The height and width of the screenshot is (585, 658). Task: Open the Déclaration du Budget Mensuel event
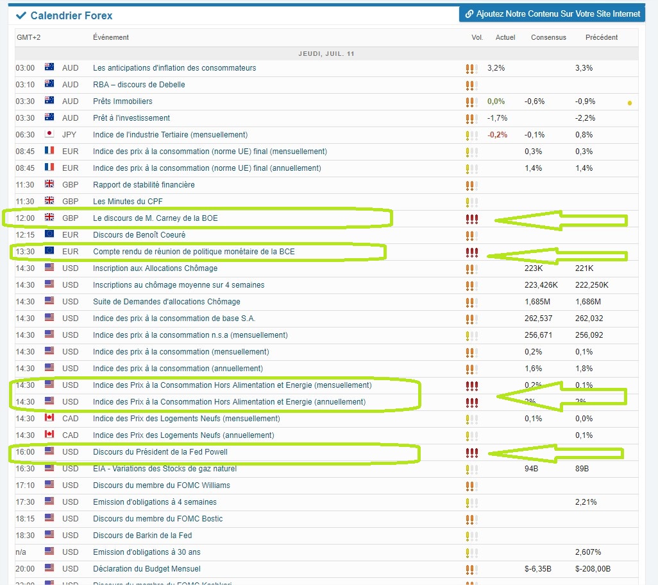(x=146, y=568)
